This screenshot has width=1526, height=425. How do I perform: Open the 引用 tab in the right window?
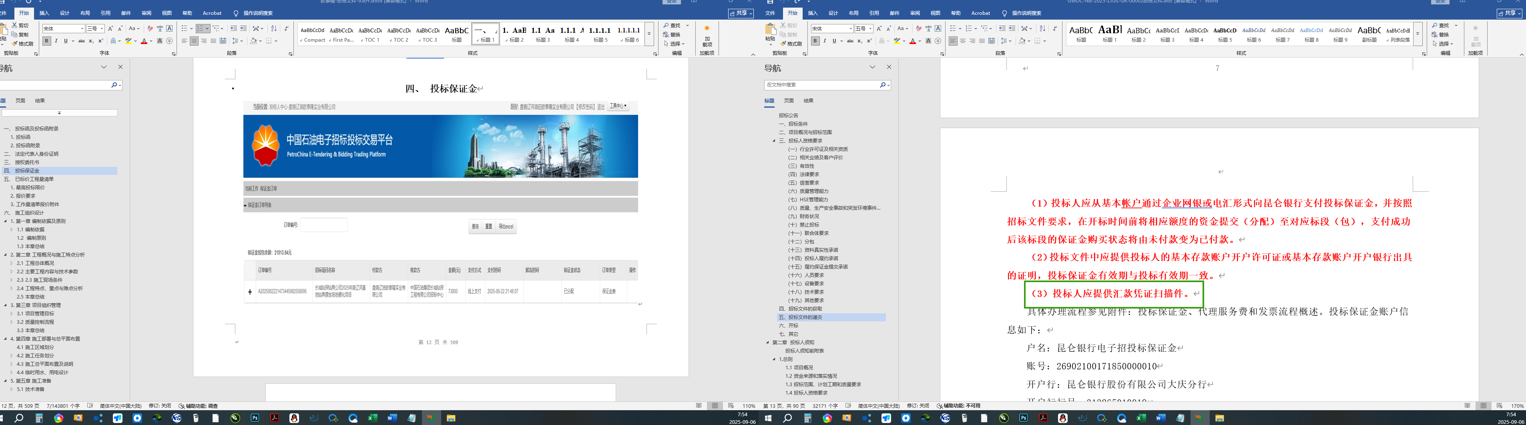coord(874,13)
